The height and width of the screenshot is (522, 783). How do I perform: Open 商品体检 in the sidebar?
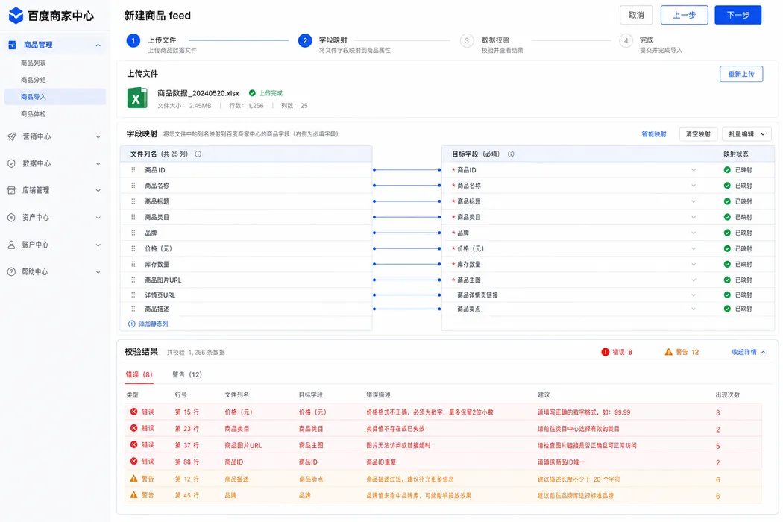click(34, 114)
